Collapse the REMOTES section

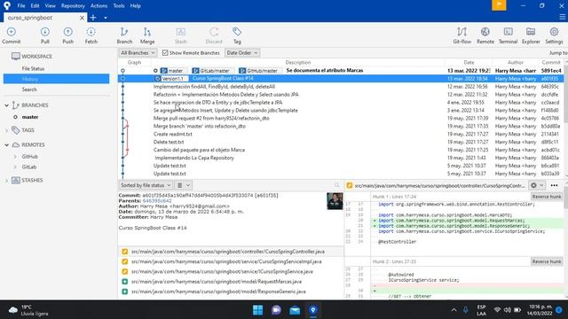(7, 144)
